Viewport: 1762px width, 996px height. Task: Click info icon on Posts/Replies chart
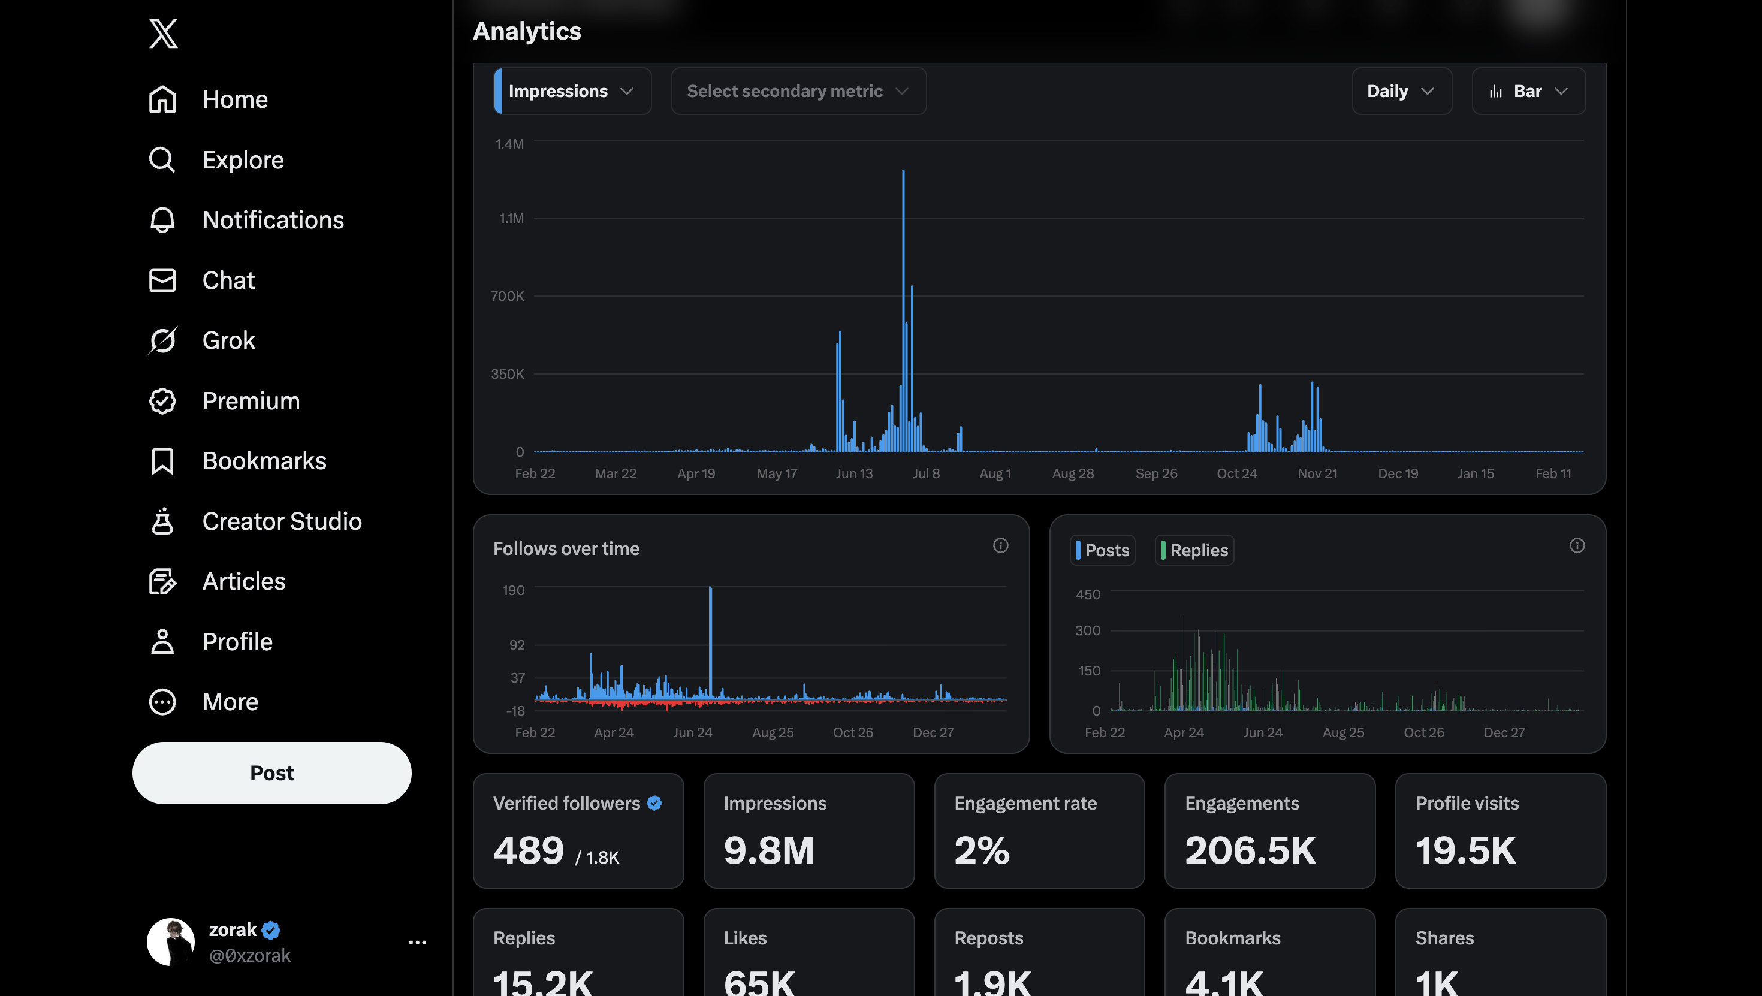(1577, 545)
